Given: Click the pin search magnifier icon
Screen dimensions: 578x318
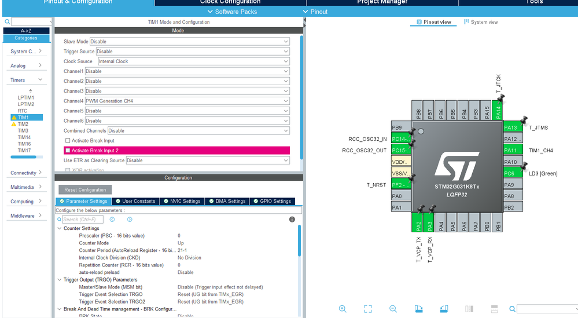Looking at the screenshot, I should coord(513,309).
